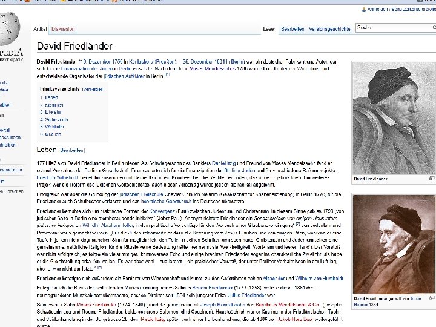
Task: Open the Alexander link before von Humboldt
Action: 274,279
